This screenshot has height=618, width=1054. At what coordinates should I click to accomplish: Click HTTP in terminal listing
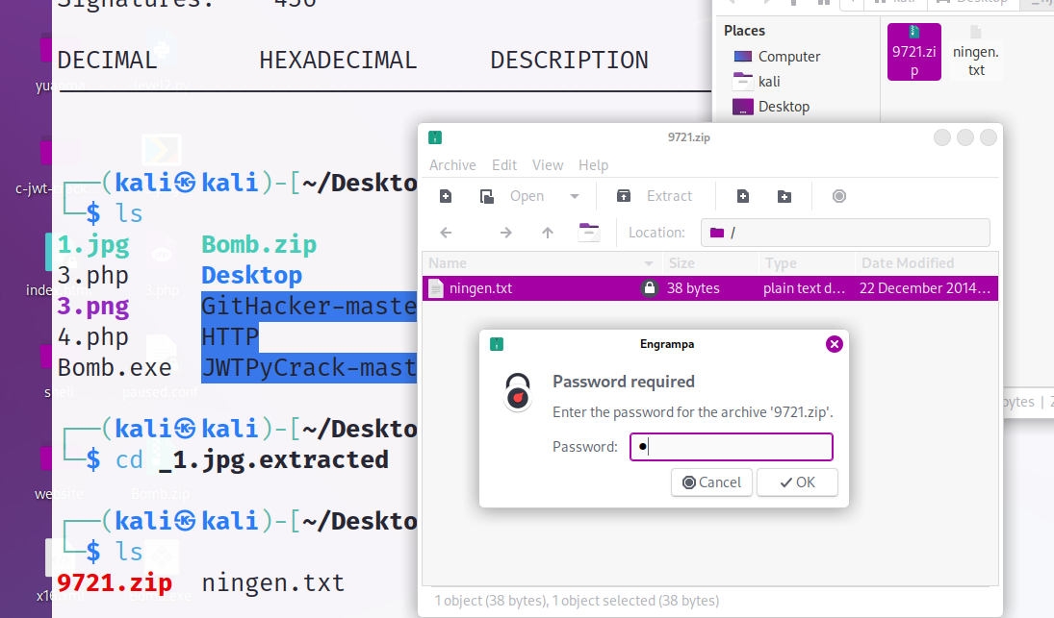point(230,336)
